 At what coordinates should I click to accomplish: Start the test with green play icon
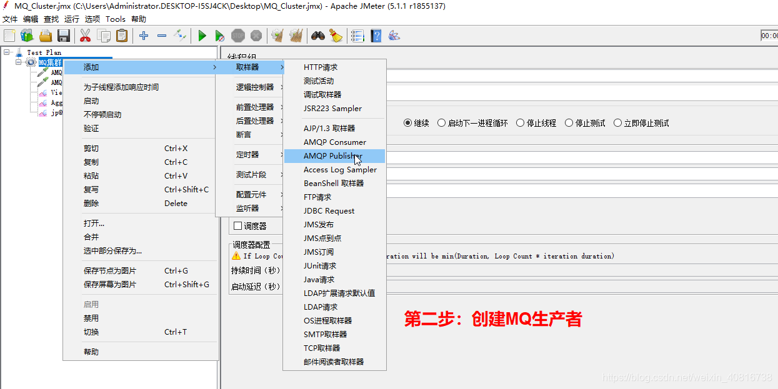tap(202, 36)
